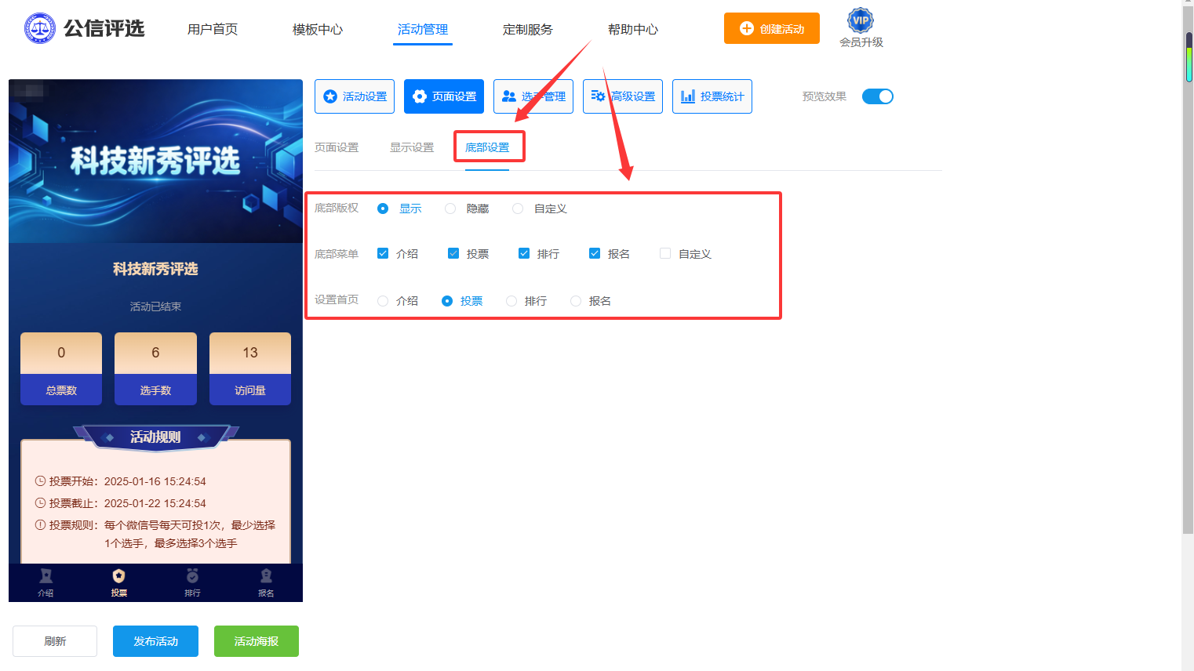Image resolution: width=1194 pixels, height=671 pixels.
Task: Click the plus icon on 创建活动
Action: [x=747, y=28]
